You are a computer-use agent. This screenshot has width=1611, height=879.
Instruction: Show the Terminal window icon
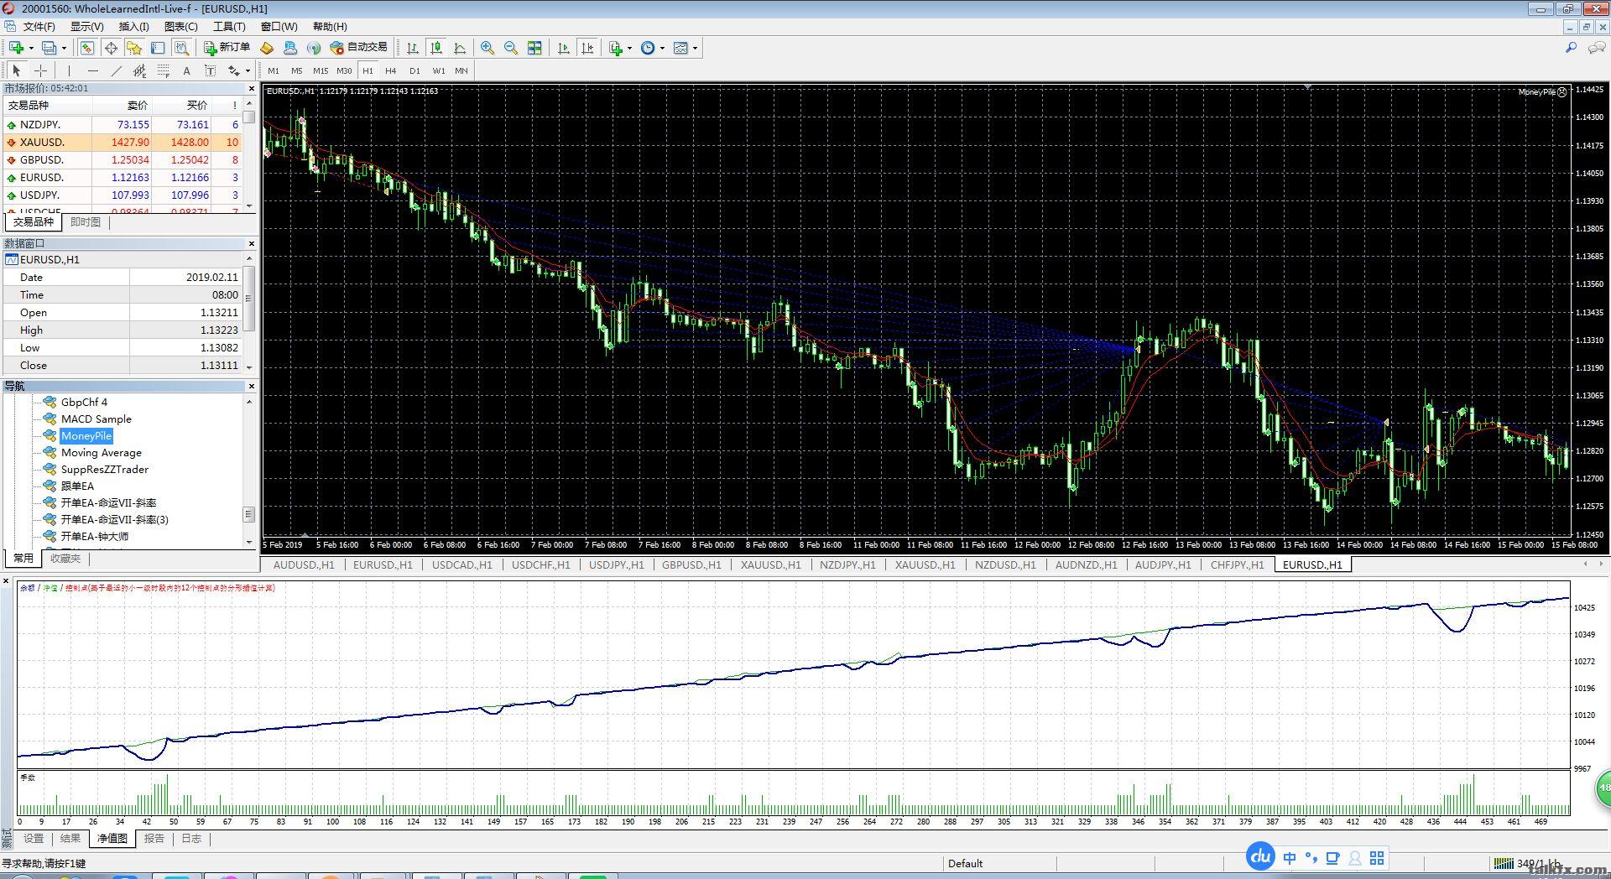click(x=158, y=48)
